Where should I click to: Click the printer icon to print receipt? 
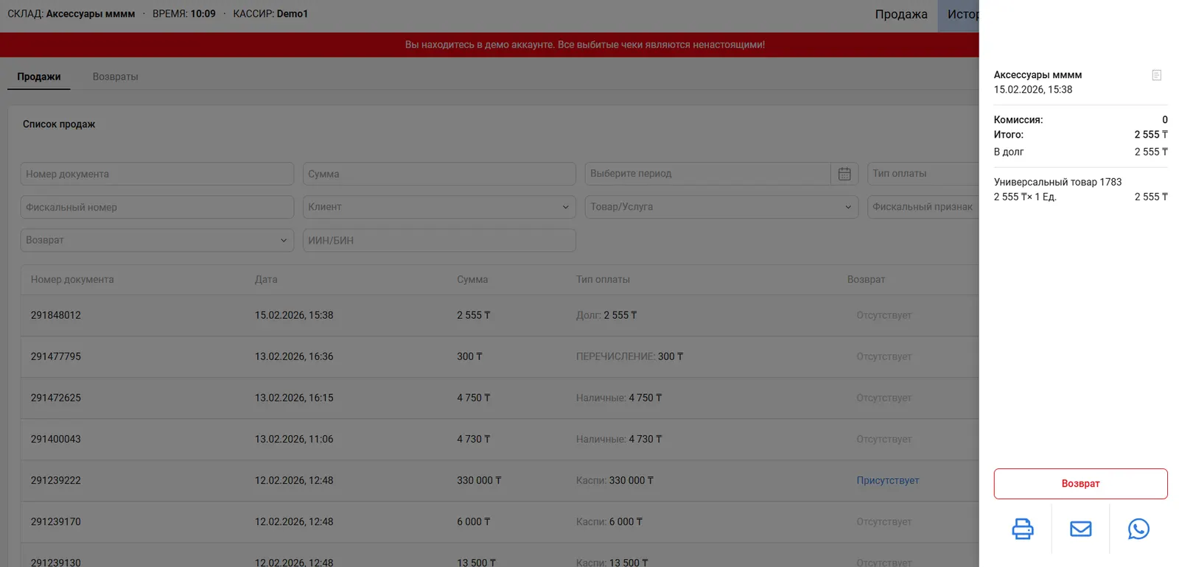pyautogui.click(x=1022, y=529)
